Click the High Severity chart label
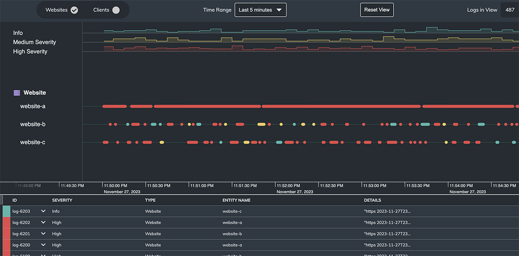This screenshot has width=519, height=256. coord(30,51)
